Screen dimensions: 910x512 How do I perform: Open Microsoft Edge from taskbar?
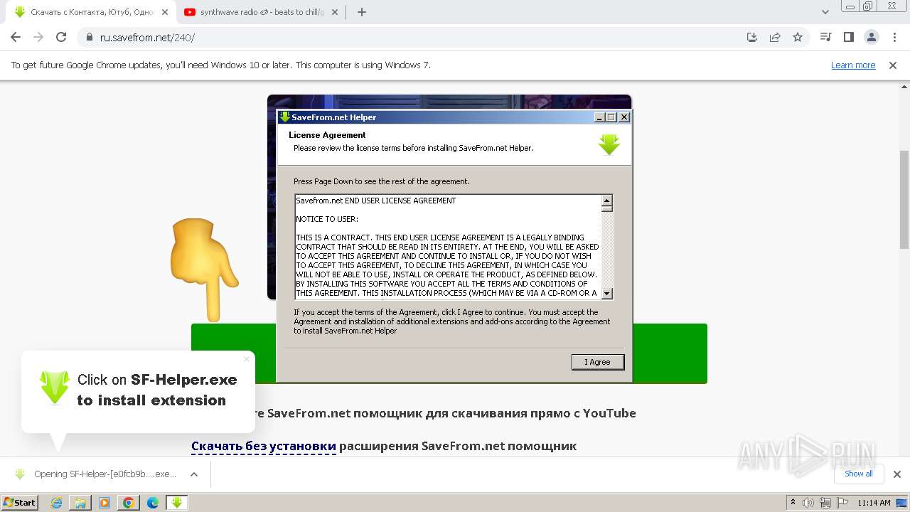(x=153, y=503)
